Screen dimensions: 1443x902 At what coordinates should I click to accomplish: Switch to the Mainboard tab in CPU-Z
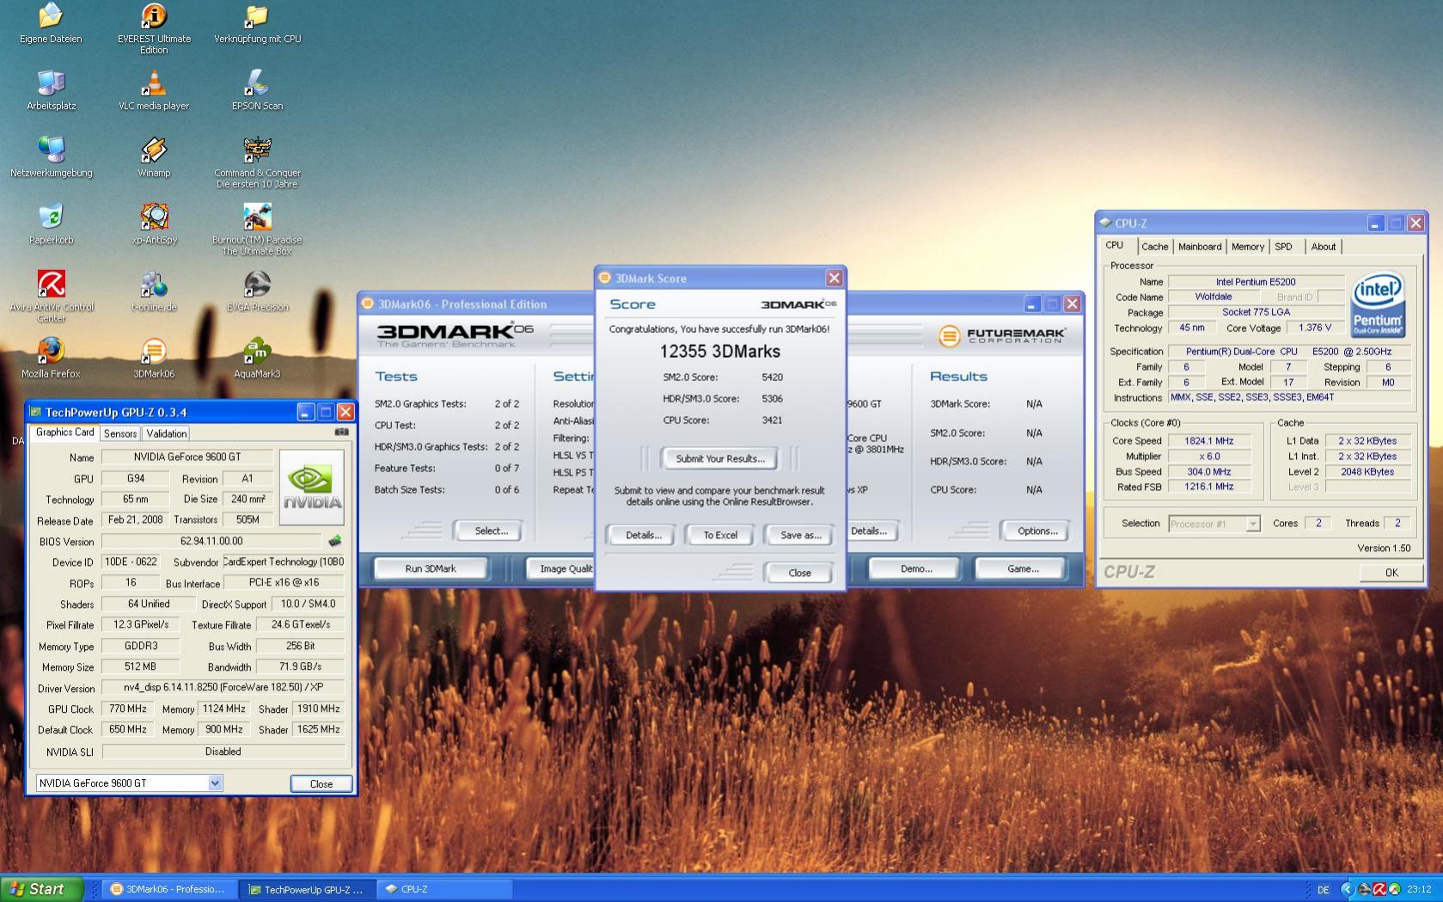click(1200, 247)
